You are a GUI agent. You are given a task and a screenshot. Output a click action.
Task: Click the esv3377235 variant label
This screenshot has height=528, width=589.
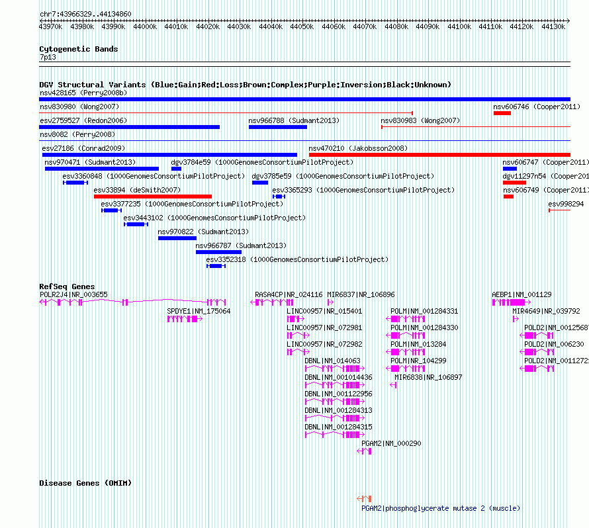pyautogui.click(x=192, y=204)
